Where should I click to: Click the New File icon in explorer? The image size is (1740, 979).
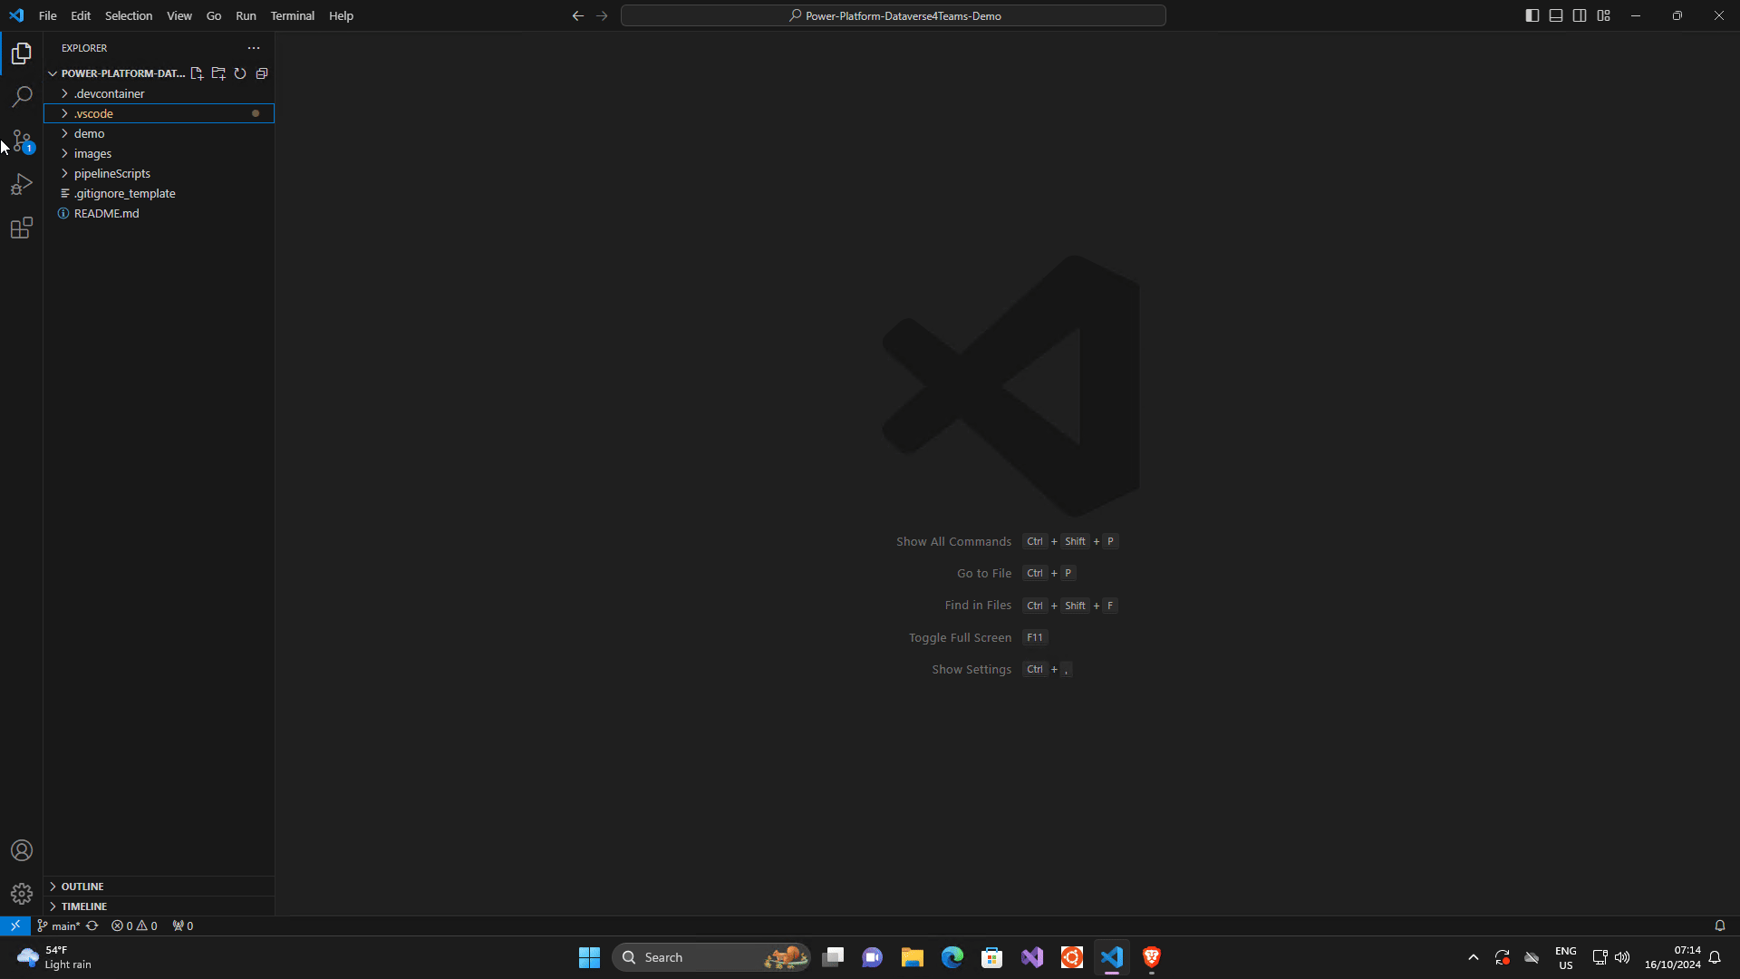tap(197, 73)
